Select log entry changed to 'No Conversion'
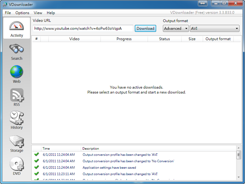 click(x=128, y=161)
